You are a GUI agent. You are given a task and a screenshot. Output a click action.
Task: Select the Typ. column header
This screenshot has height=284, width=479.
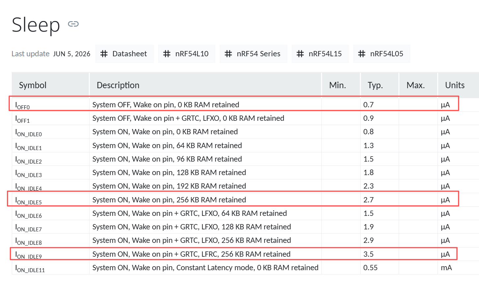click(x=380, y=85)
